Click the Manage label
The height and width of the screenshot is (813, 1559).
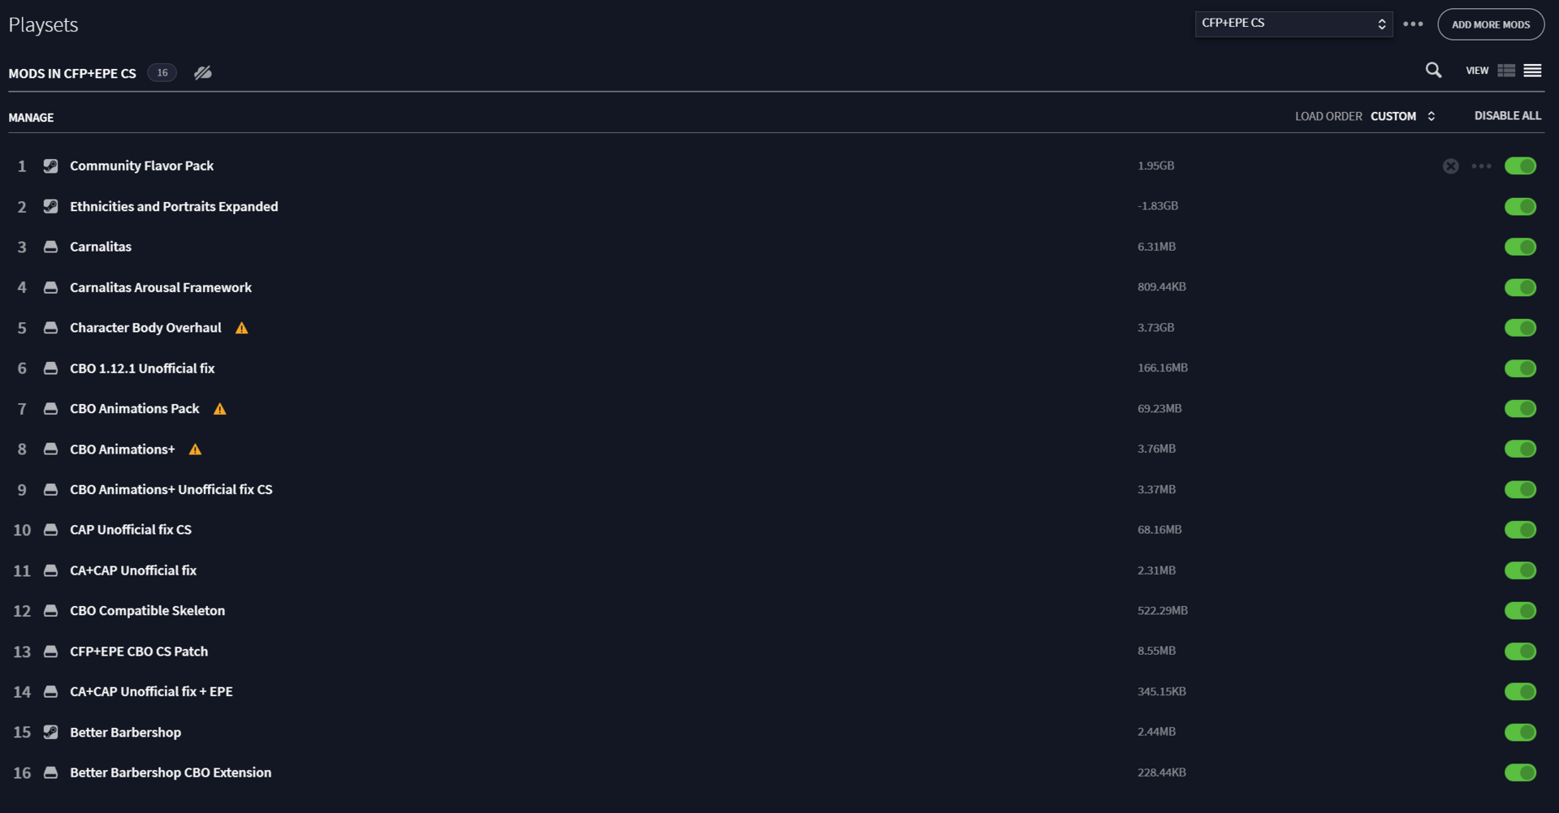point(31,118)
